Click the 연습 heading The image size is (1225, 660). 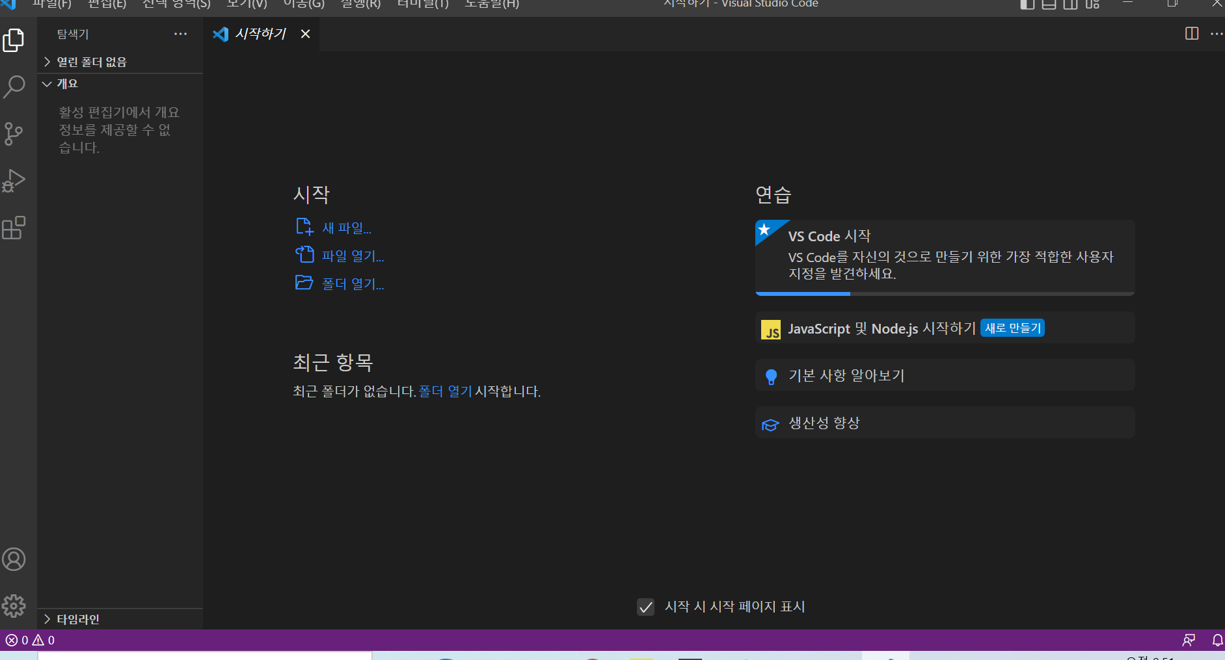[x=774, y=194]
